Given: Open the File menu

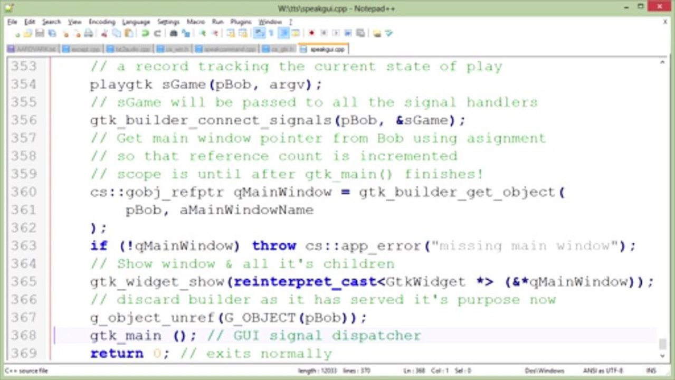Looking at the screenshot, I should [x=12, y=22].
